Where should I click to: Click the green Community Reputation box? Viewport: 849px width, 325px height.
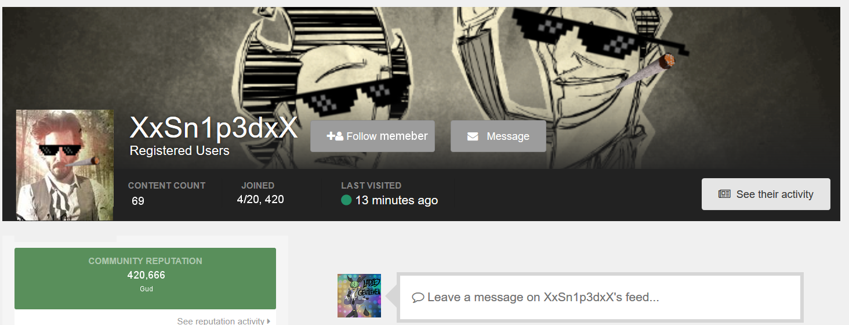click(x=145, y=279)
